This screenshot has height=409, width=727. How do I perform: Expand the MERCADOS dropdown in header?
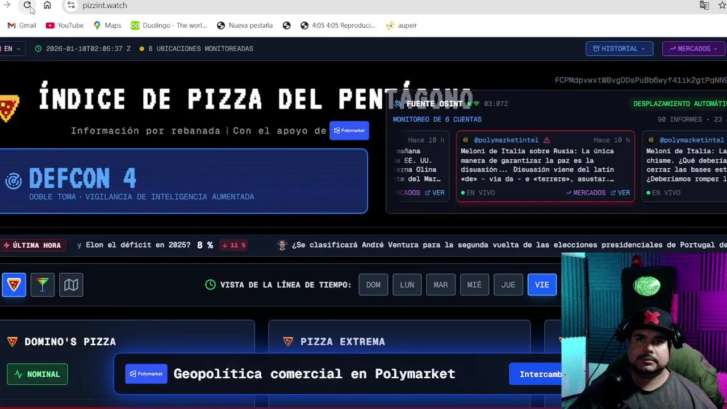click(693, 48)
